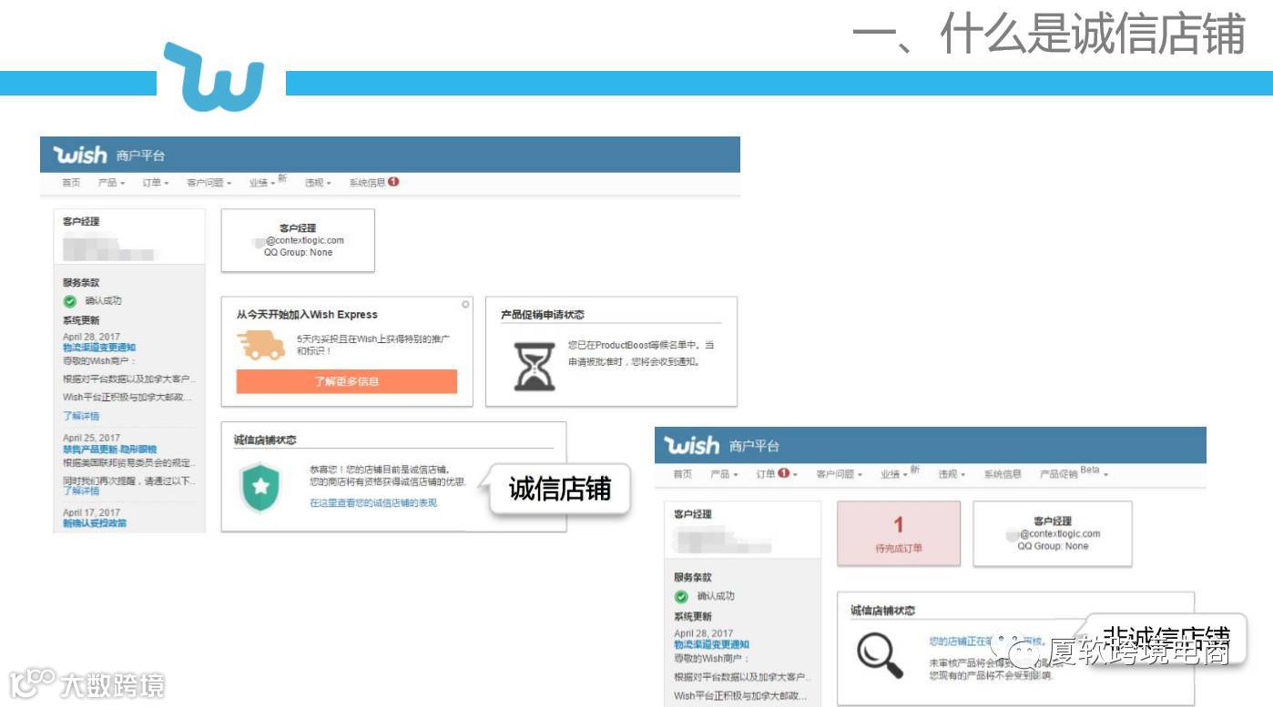The width and height of the screenshot is (1273, 707).
Task: Click the Wish logo in the left dashboard
Action: [81, 155]
